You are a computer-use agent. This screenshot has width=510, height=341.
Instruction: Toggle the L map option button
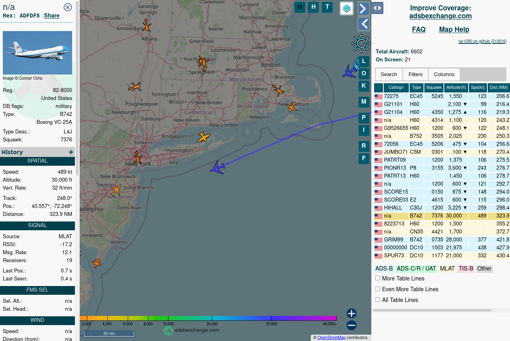(x=364, y=61)
